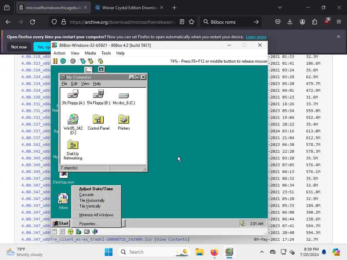Click CD-ROM status bar icon
This screenshot has height=260, width=347.
tap(70, 232)
